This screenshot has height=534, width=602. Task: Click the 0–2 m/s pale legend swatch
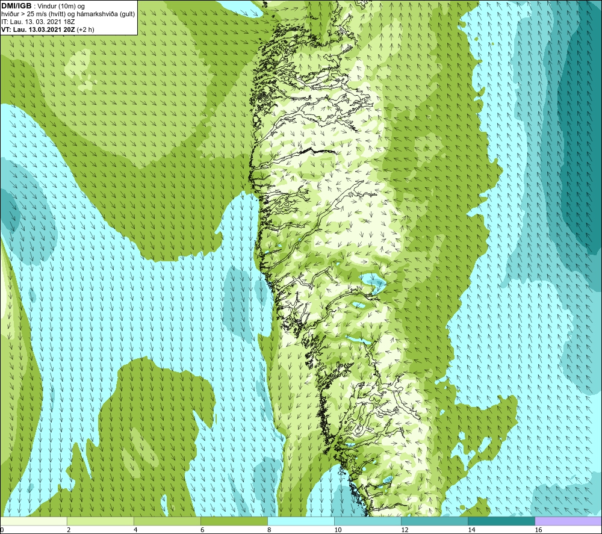pyautogui.click(x=34, y=521)
